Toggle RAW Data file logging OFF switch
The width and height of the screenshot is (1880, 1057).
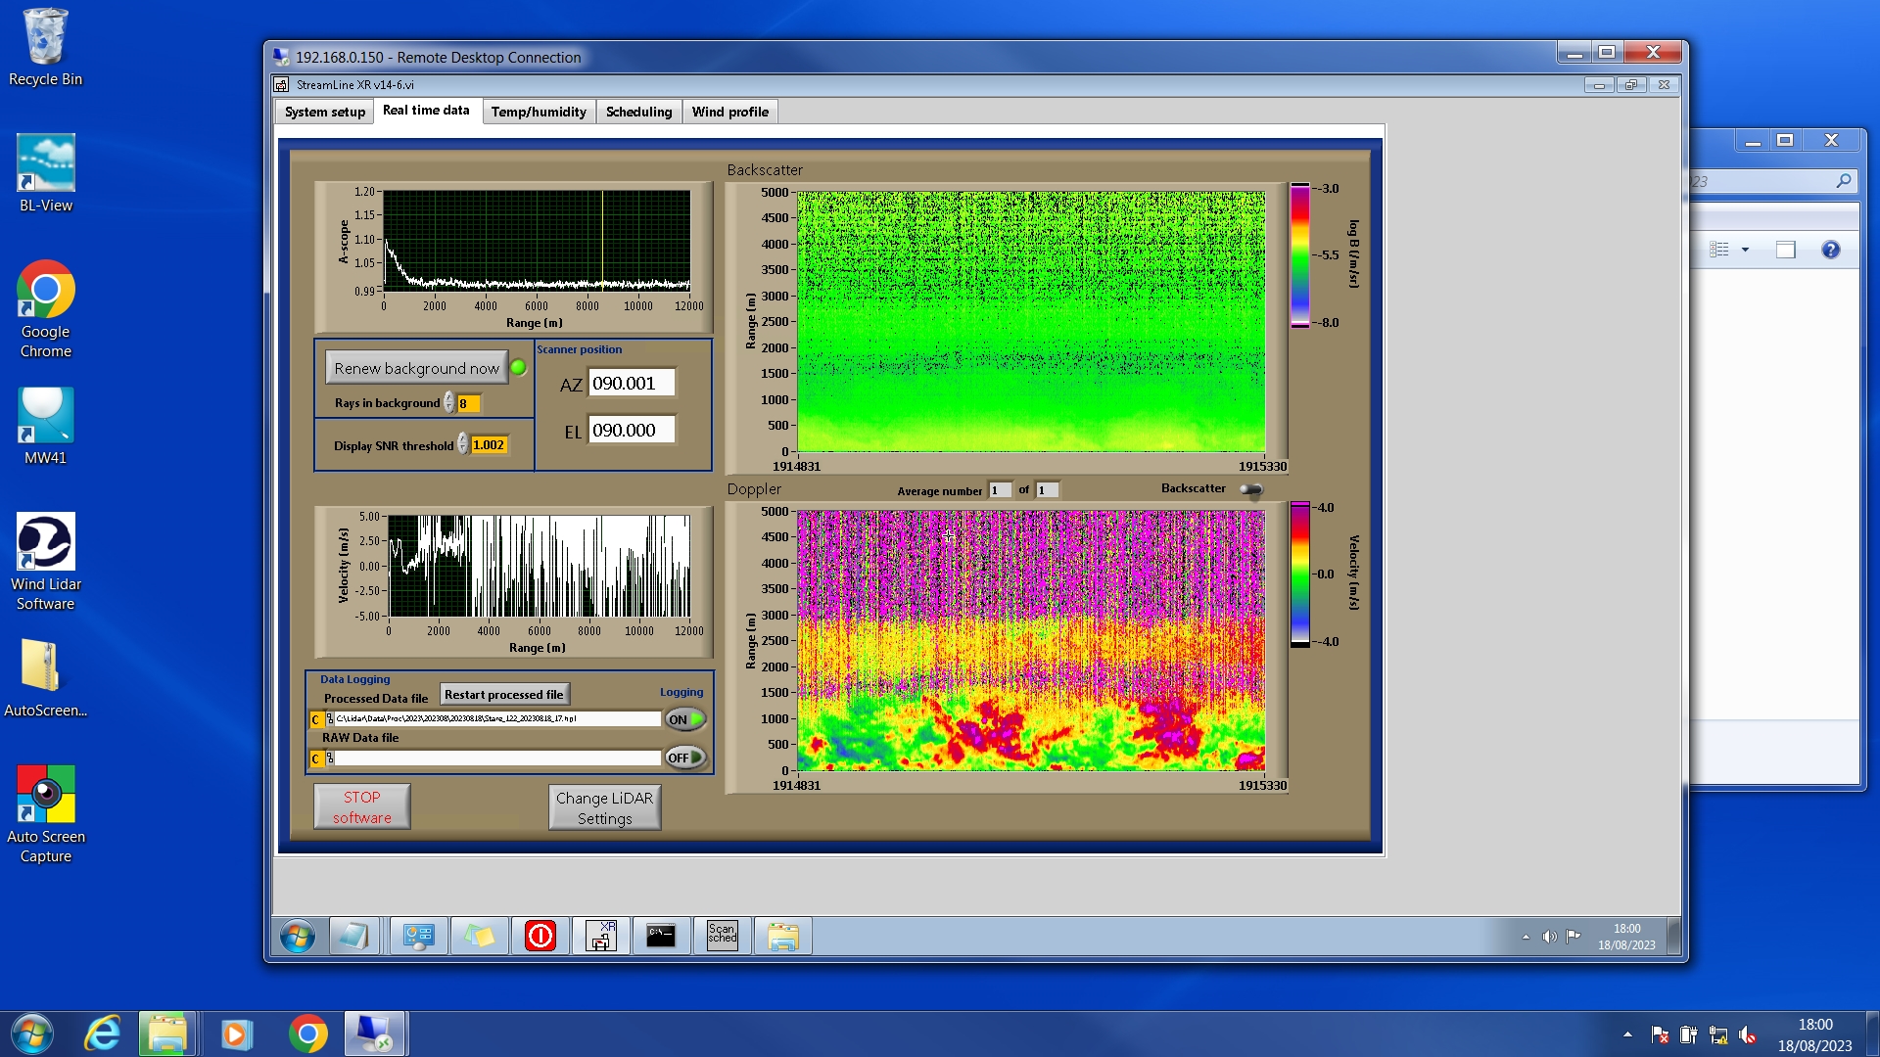click(685, 758)
